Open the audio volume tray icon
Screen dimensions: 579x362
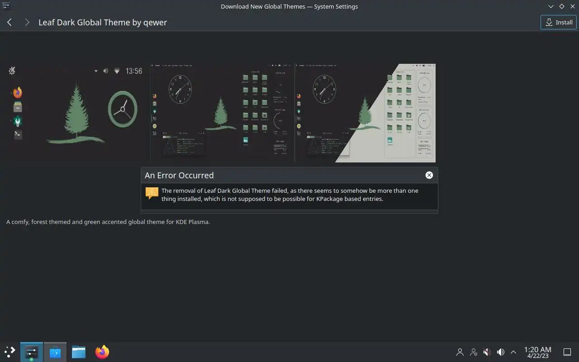coord(501,352)
